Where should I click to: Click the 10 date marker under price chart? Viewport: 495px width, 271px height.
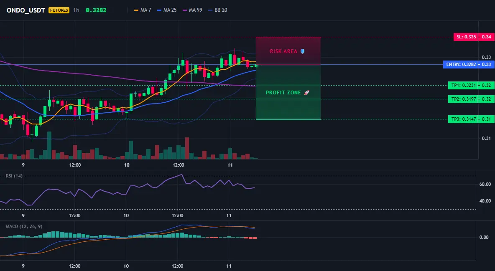click(x=127, y=165)
